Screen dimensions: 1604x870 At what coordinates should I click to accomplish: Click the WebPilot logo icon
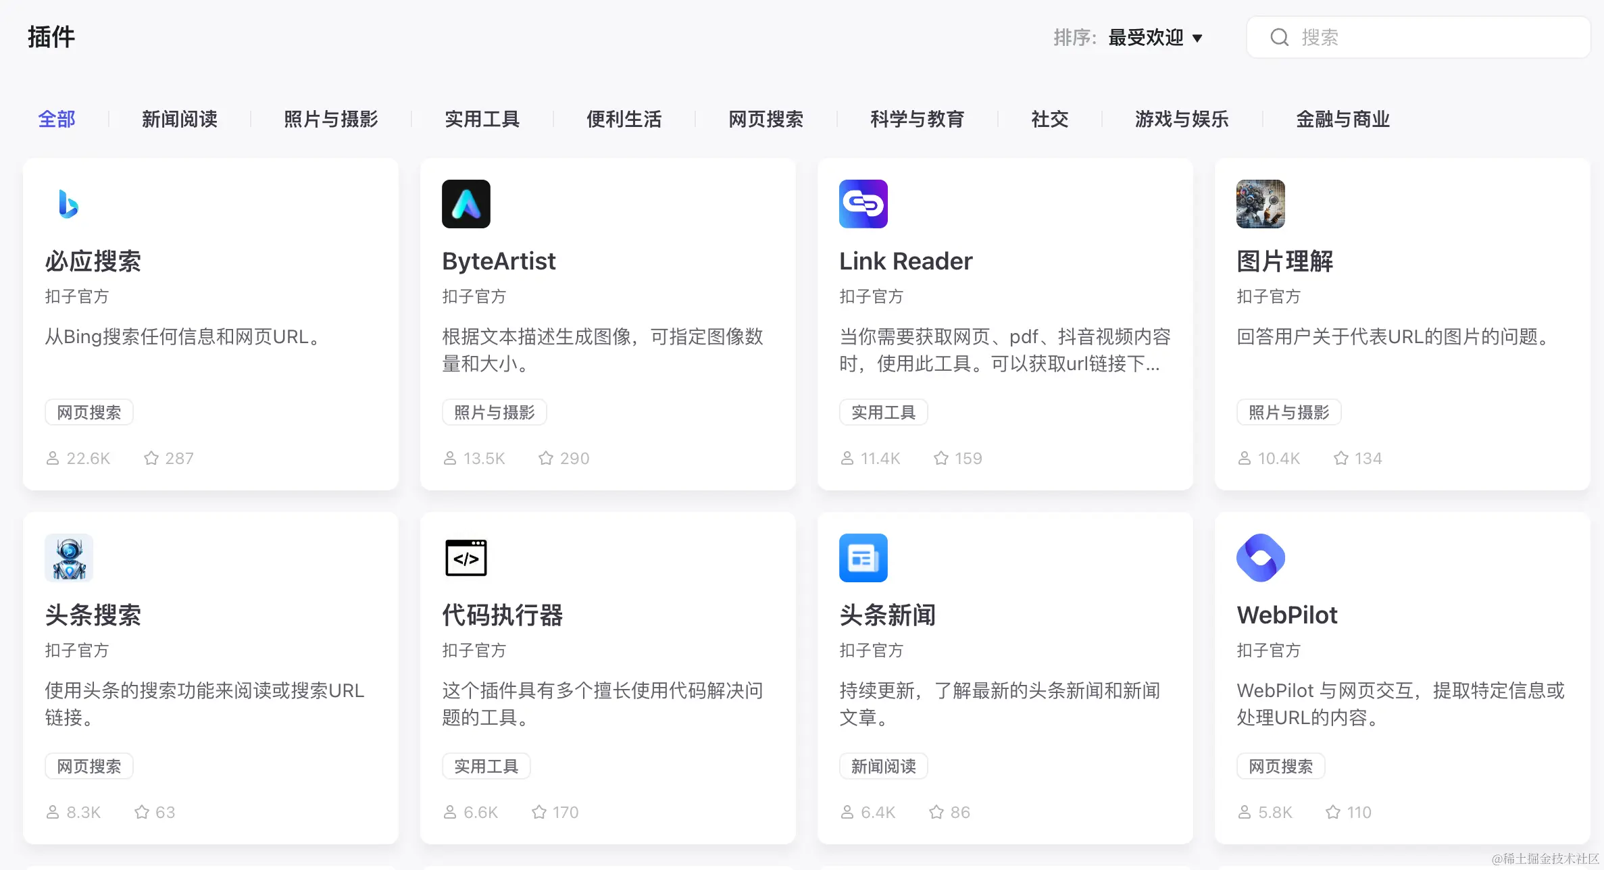point(1260,558)
